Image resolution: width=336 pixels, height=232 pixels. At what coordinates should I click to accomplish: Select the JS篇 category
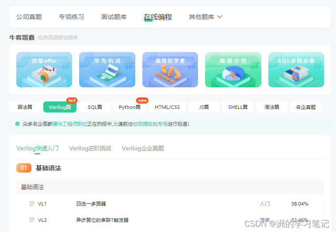coord(204,107)
